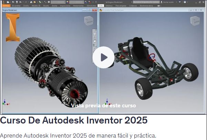This screenshot has height=140, width=207.
Task: Switch to the Electromecánica ribbon tab
Action: point(146,6)
